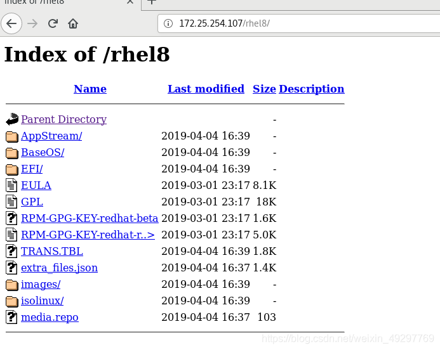Click the 8.1K size of EULA
This screenshot has height=350, width=440.
coord(265,186)
